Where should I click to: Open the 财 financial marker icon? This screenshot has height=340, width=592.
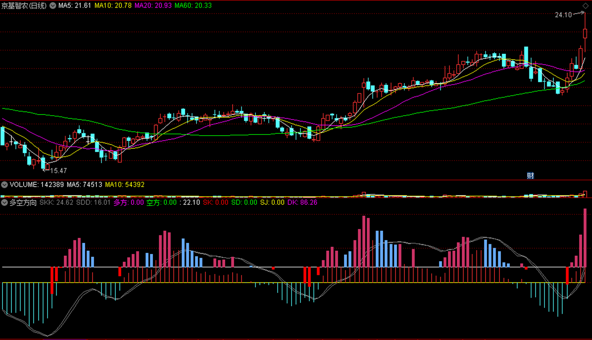[530, 176]
